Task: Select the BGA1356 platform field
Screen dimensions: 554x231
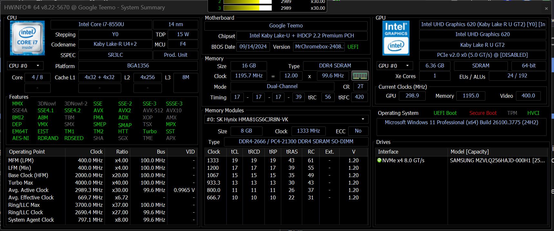Action: tap(138, 66)
